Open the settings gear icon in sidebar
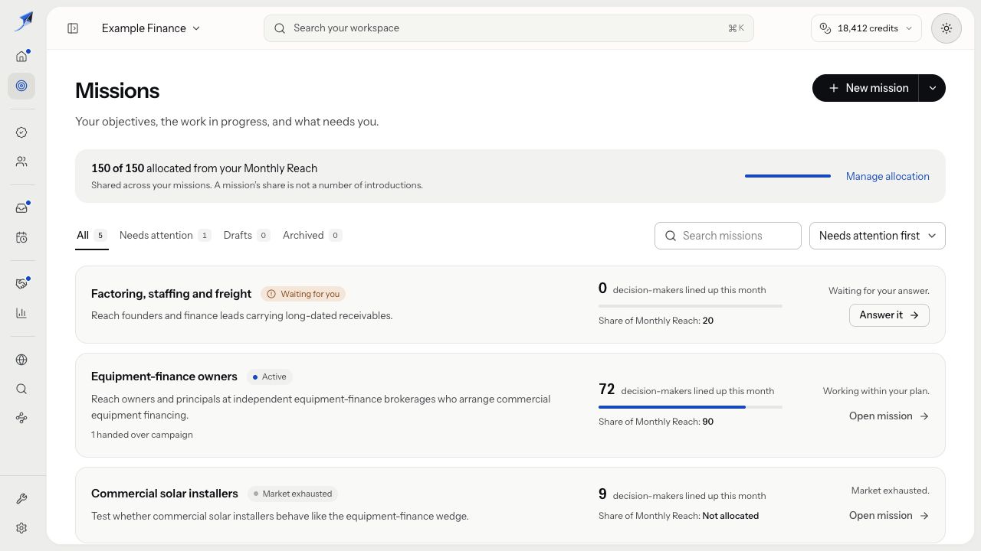 pyautogui.click(x=21, y=528)
